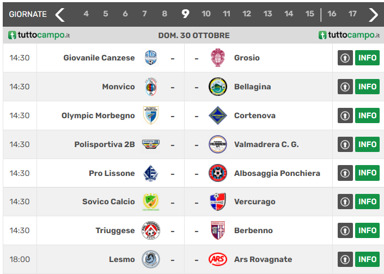Show next matchdays with right chevron
Image resolution: width=384 pixels, height=274 pixels.
coord(373,14)
